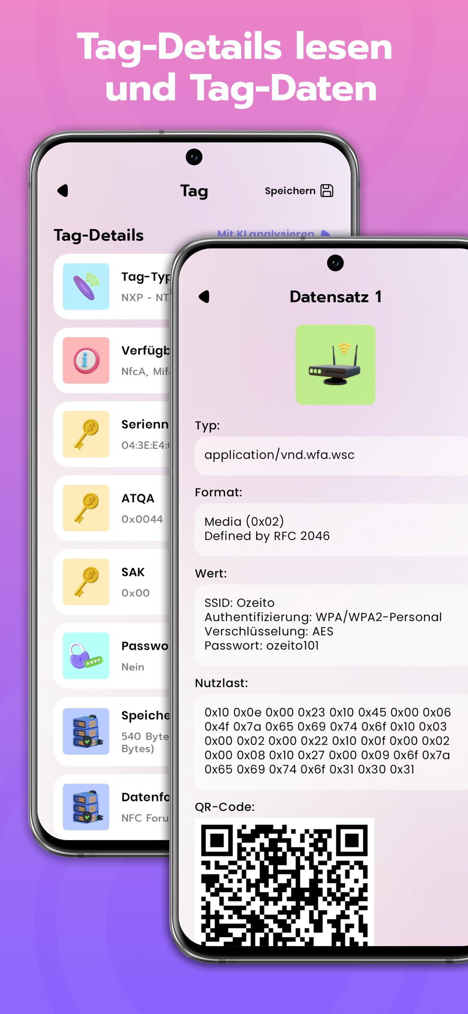
Task: Tap the server icon beside Speicher
Action: pos(86,731)
